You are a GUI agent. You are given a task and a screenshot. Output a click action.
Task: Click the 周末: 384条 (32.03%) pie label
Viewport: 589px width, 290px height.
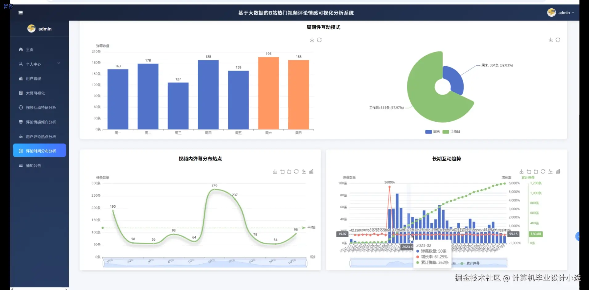point(497,65)
